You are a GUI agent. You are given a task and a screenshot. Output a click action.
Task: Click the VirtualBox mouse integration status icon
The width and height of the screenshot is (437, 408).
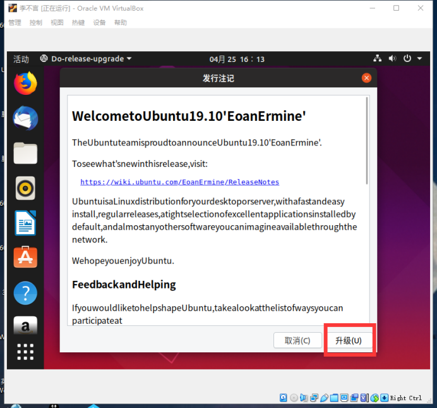point(375,398)
